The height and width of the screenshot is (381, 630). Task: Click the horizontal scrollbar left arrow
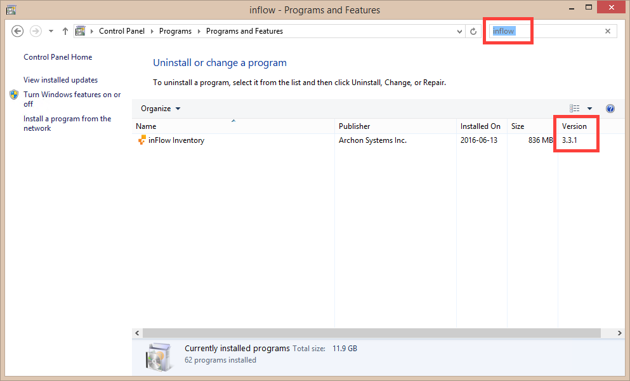138,333
